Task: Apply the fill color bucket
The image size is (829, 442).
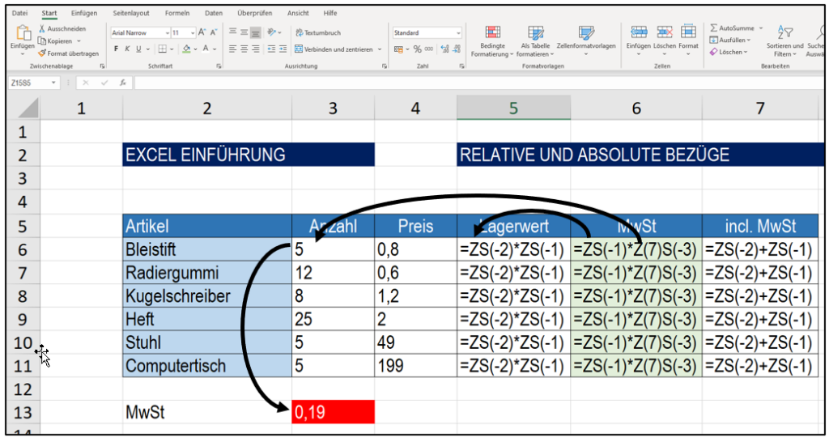Action: (186, 49)
